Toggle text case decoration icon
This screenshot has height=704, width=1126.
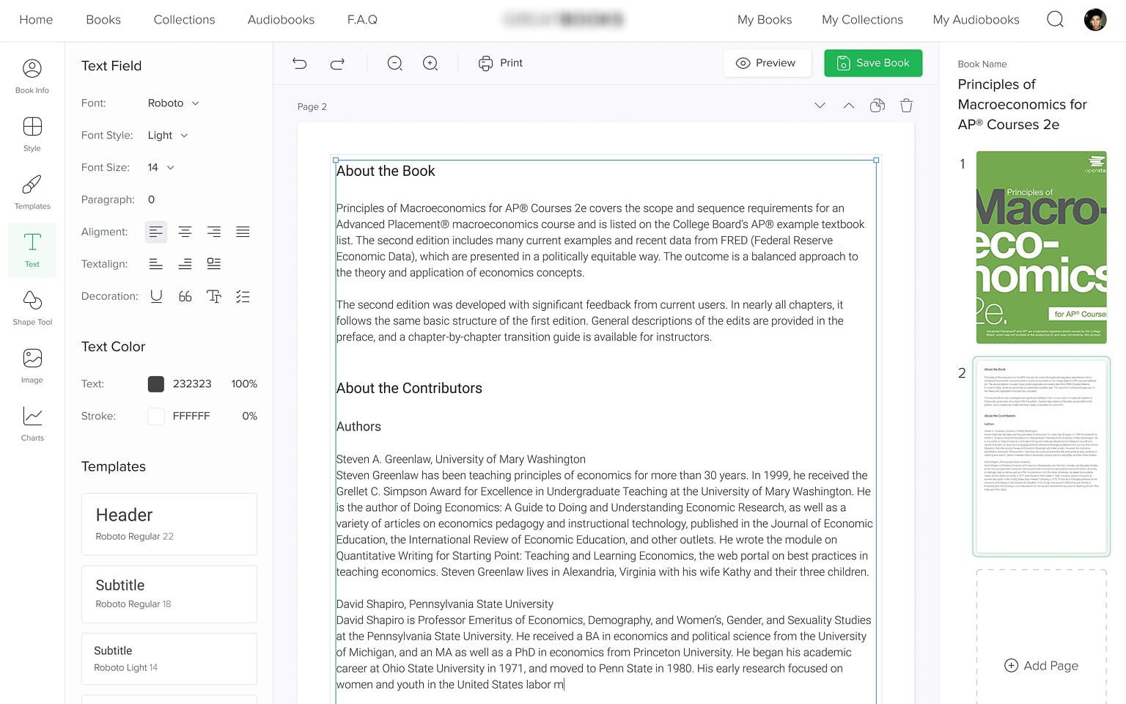214,296
